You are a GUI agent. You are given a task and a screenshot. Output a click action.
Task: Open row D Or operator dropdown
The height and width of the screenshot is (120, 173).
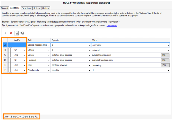click(25, 60)
